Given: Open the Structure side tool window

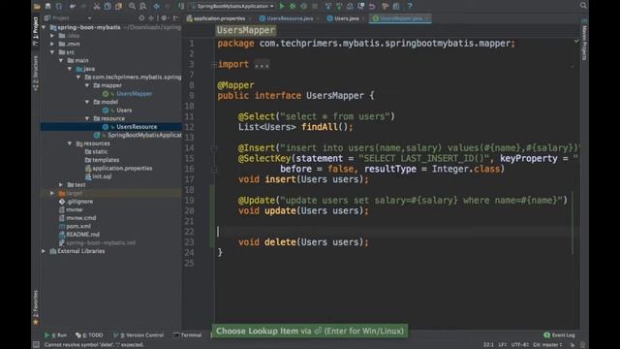Looking at the screenshot, I should coord(36,74).
